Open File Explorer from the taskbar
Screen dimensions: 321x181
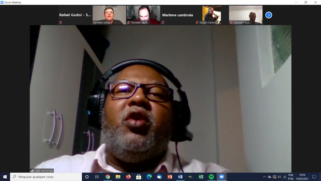[118, 177]
